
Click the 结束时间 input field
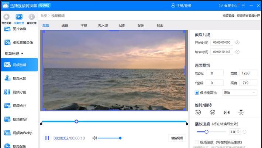tap(222, 52)
